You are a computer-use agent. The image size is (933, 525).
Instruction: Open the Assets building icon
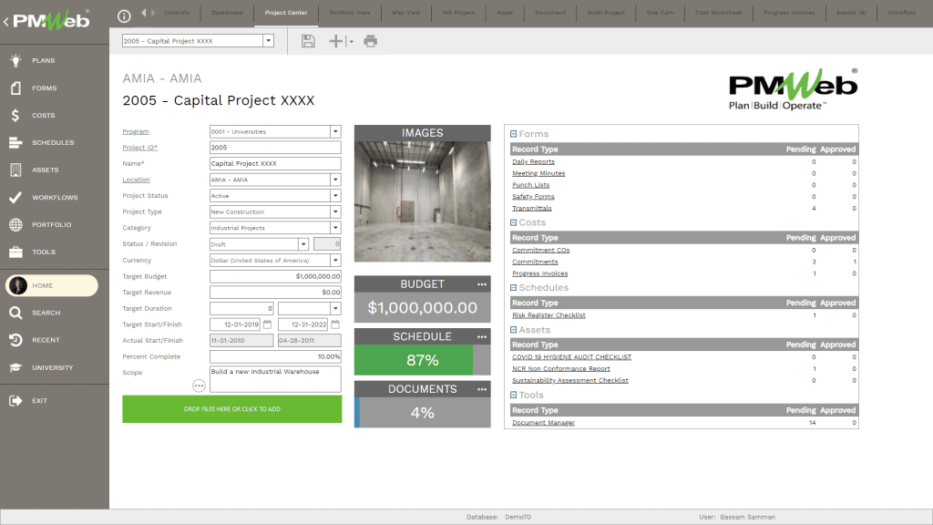click(x=16, y=170)
